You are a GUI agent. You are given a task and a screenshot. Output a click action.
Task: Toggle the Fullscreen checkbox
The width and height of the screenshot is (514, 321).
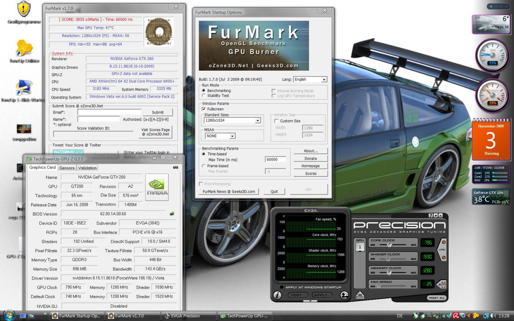tap(204, 109)
